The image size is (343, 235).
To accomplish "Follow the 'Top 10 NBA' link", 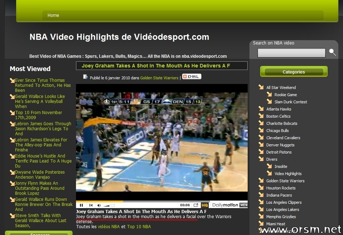I will click(139, 227).
